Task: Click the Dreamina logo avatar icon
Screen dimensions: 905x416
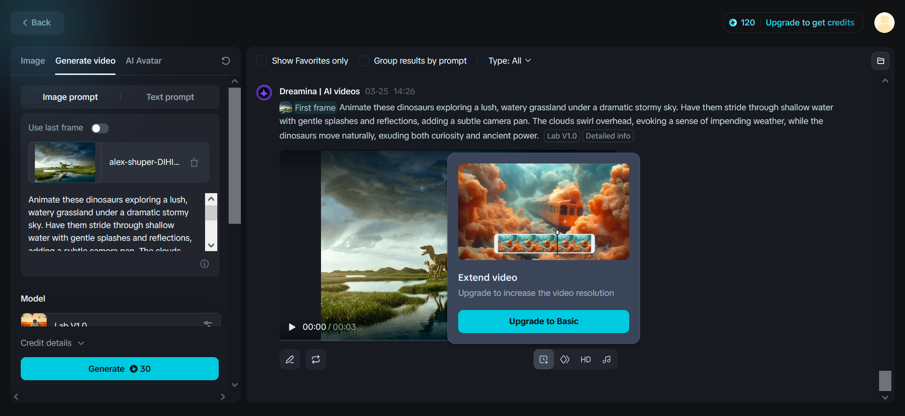Action: tap(264, 92)
